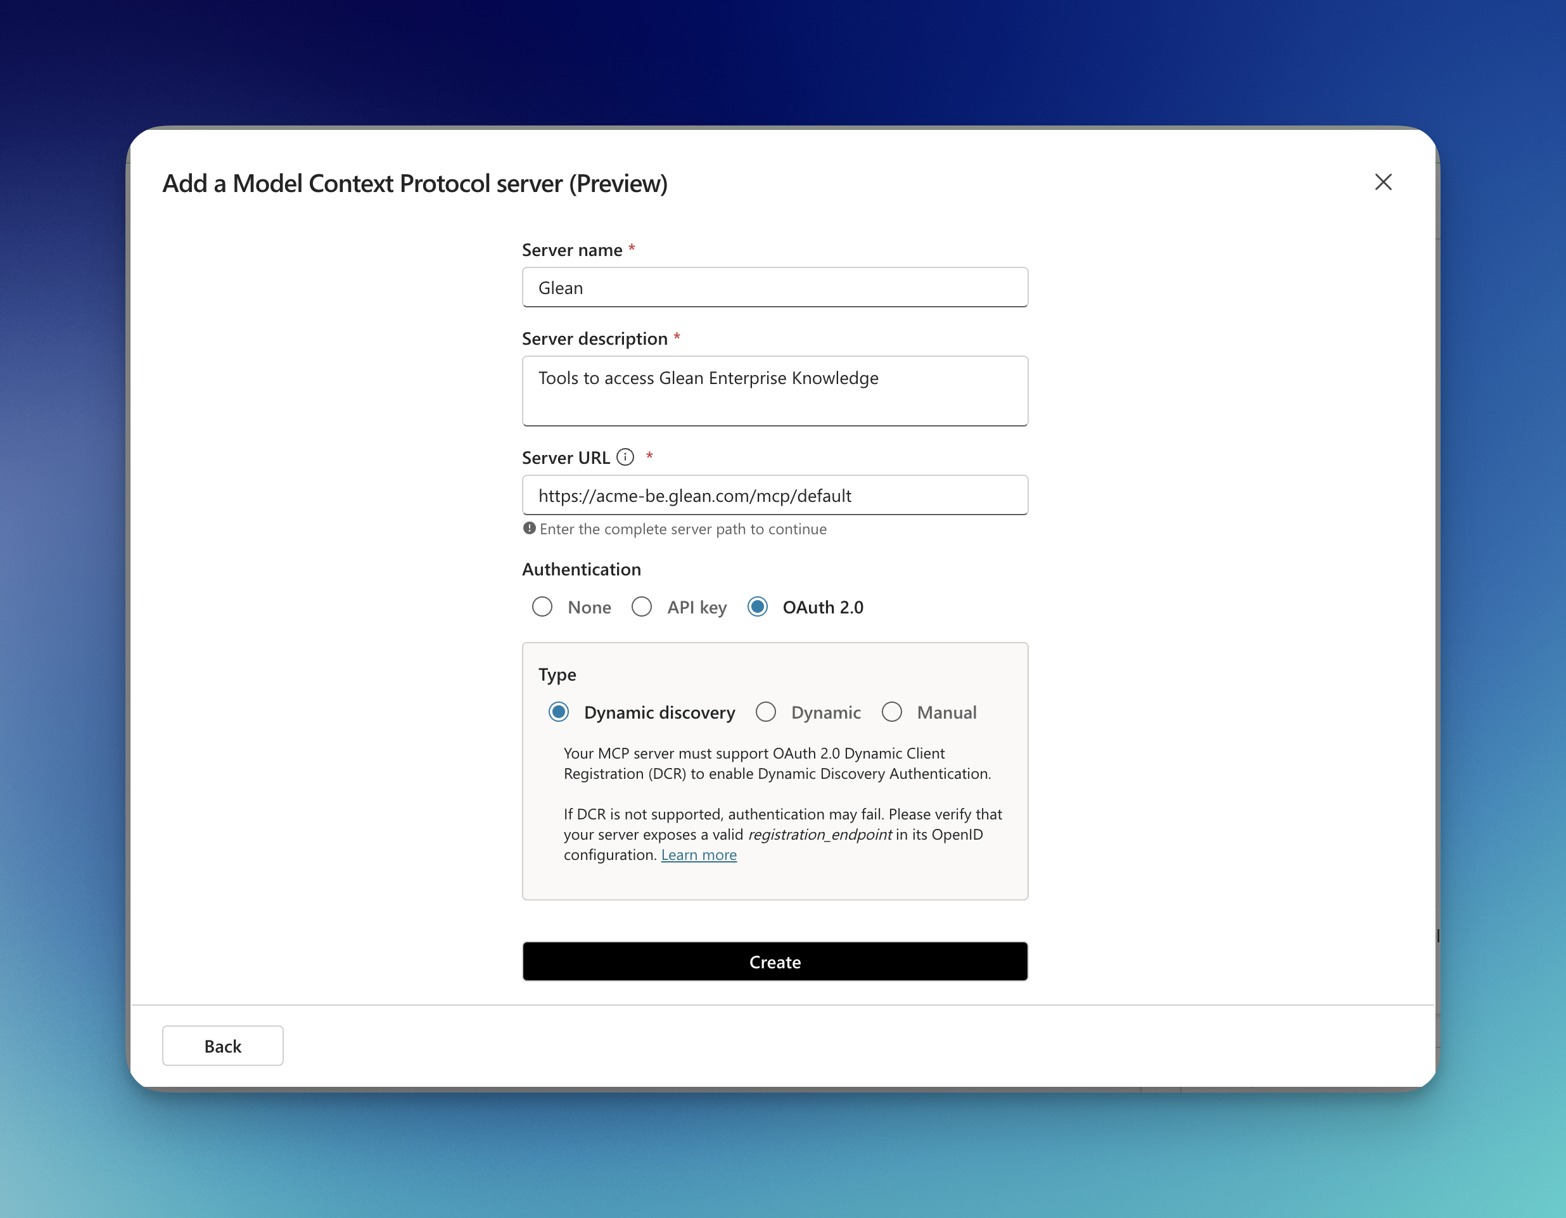The width and height of the screenshot is (1566, 1218).
Task: Click the Server description text area
Action: [x=775, y=391]
